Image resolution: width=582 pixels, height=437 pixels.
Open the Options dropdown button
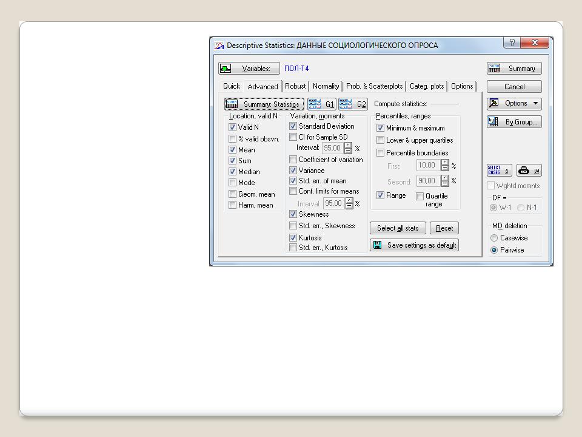[x=514, y=103]
